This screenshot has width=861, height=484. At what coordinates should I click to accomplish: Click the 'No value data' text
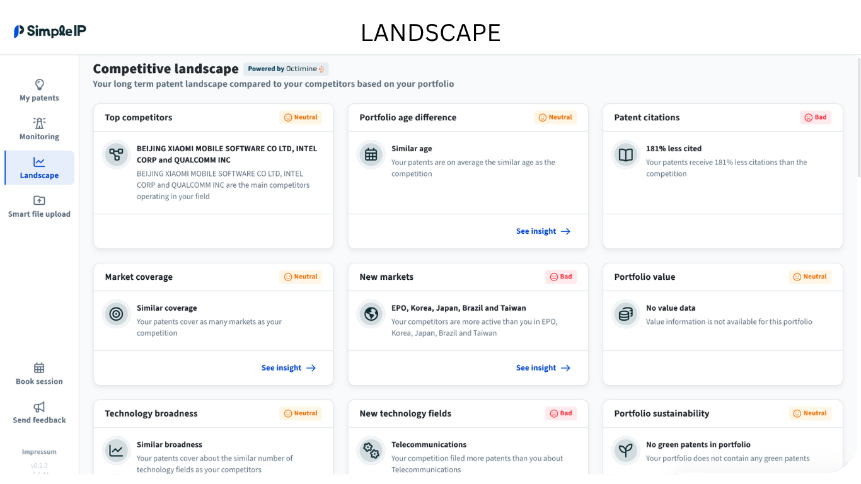pos(671,308)
